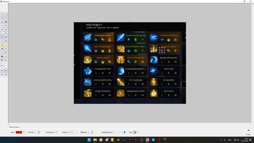
Task: Select the straight line tool
Action: [2, 26]
